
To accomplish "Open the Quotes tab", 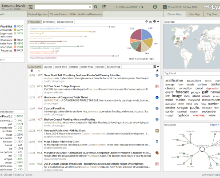I will 48,67.
